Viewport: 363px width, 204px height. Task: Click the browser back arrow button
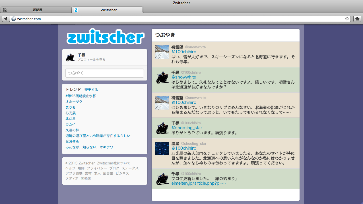tap(5, 19)
